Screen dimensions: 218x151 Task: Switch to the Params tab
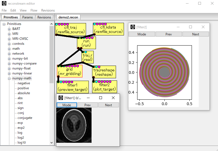[27, 17]
